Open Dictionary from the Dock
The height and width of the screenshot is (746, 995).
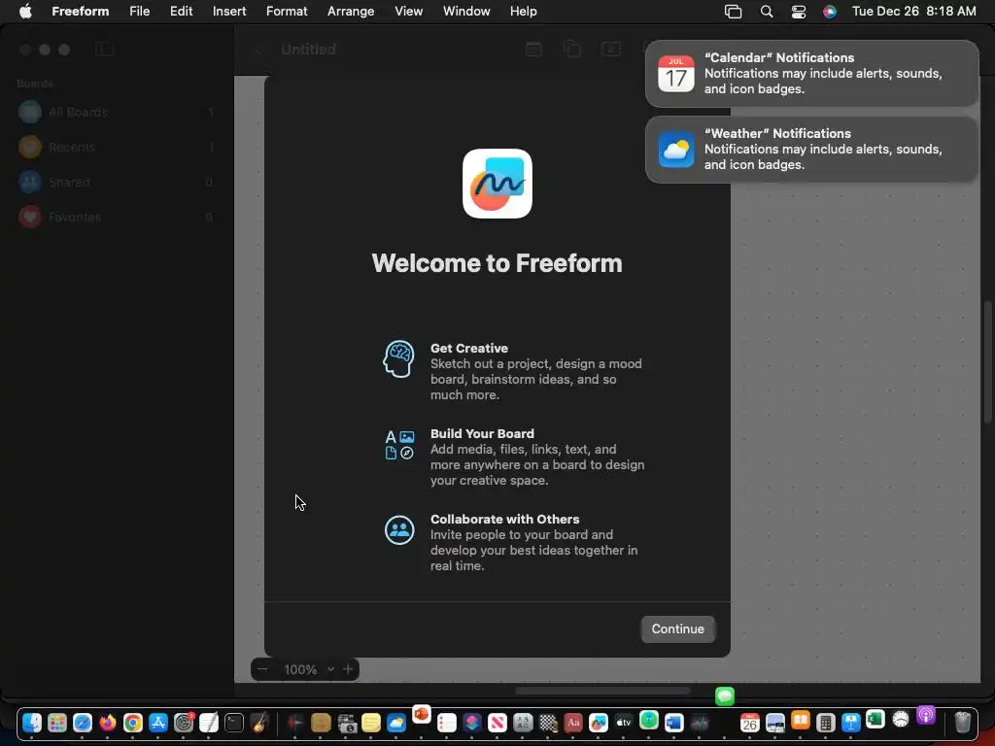pos(573,723)
